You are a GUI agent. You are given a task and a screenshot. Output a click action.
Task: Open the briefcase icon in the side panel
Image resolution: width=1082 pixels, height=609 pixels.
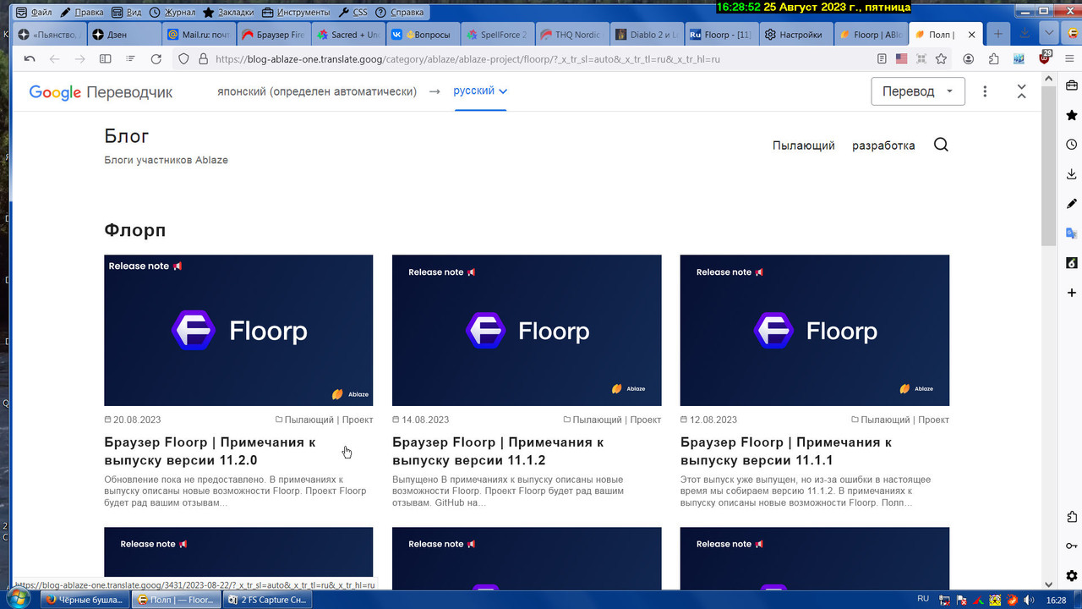click(x=1072, y=86)
